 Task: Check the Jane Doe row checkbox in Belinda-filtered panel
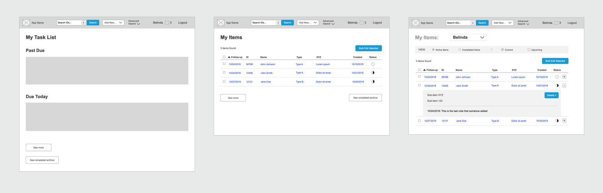pos(419,120)
